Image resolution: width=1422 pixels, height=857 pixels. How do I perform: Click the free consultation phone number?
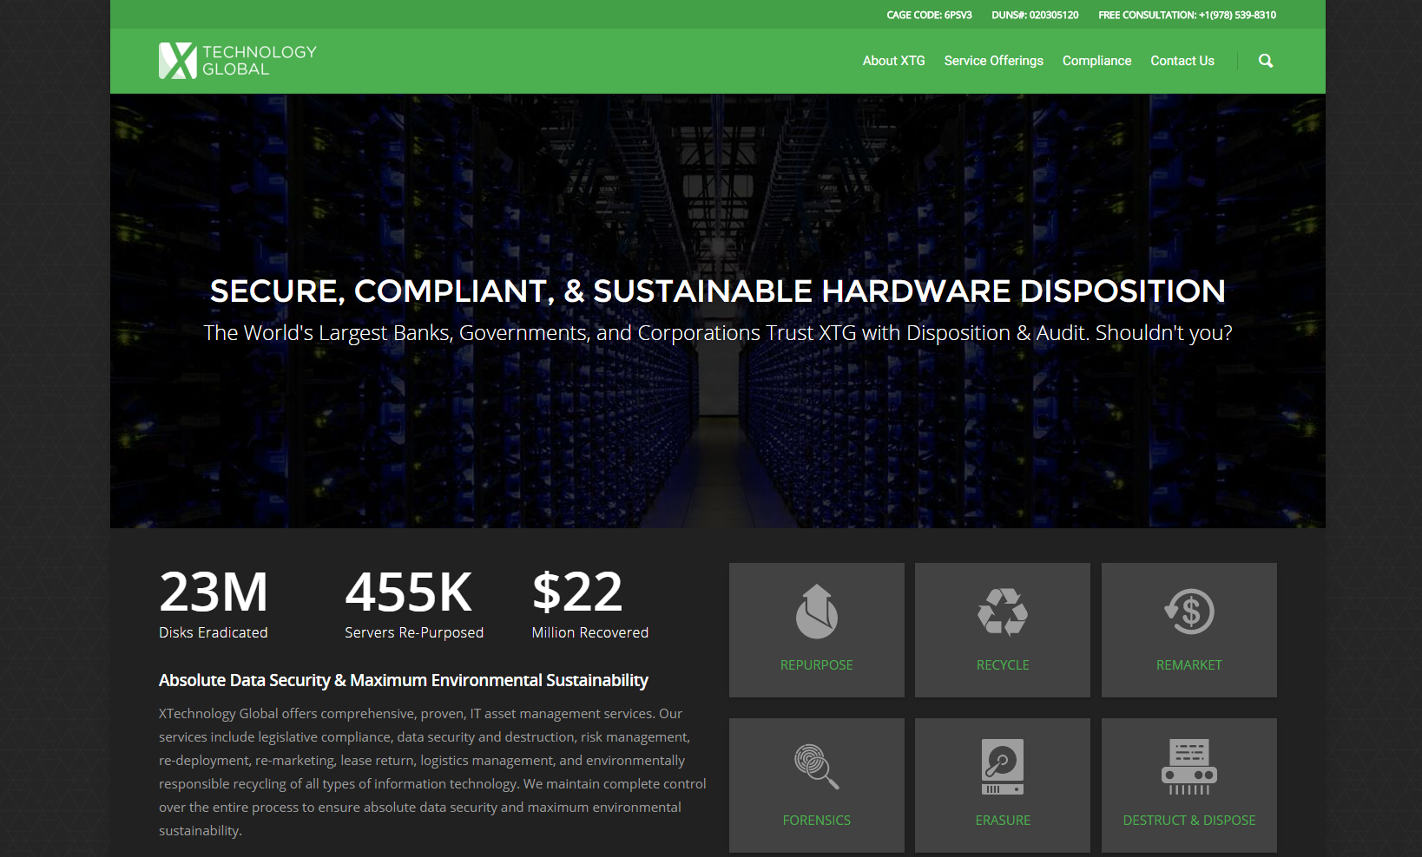(1237, 15)
